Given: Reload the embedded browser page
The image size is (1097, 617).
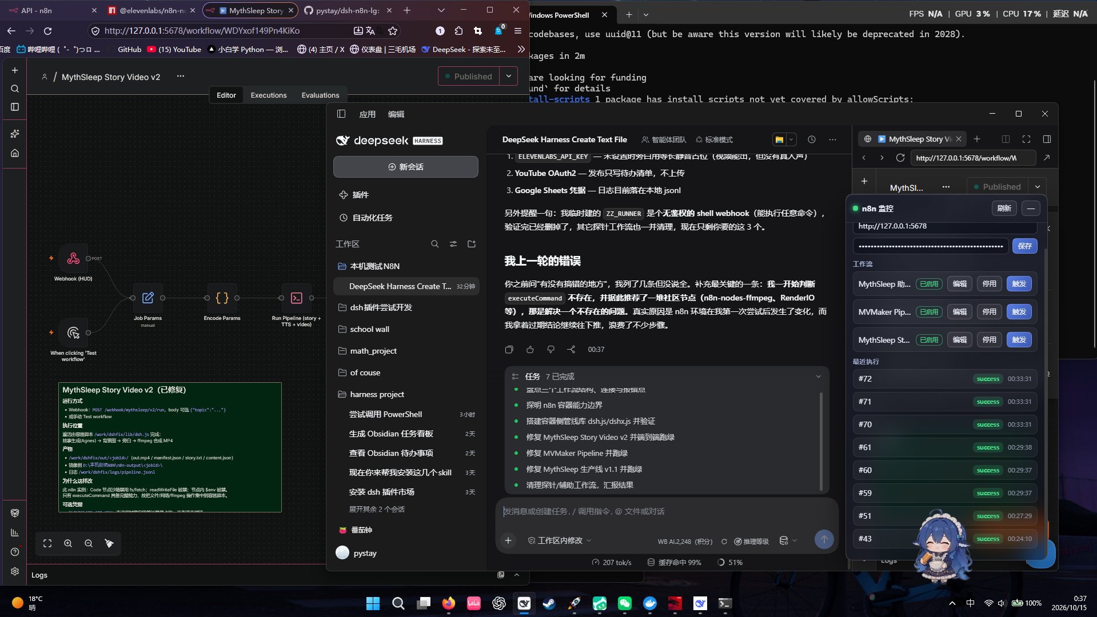Looking at the screenshot, I should (900, 158).
